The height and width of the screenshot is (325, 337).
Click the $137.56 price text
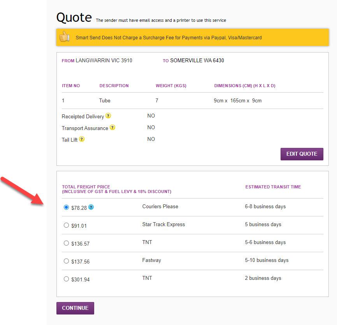click(81, 262)
